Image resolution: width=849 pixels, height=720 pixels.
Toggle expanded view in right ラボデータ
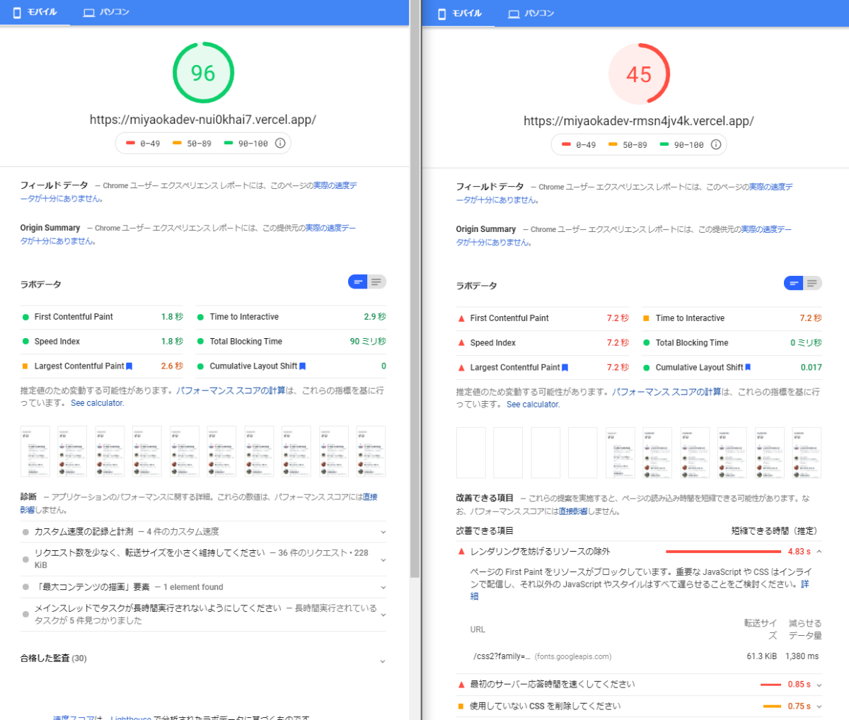tap(812, 283)
